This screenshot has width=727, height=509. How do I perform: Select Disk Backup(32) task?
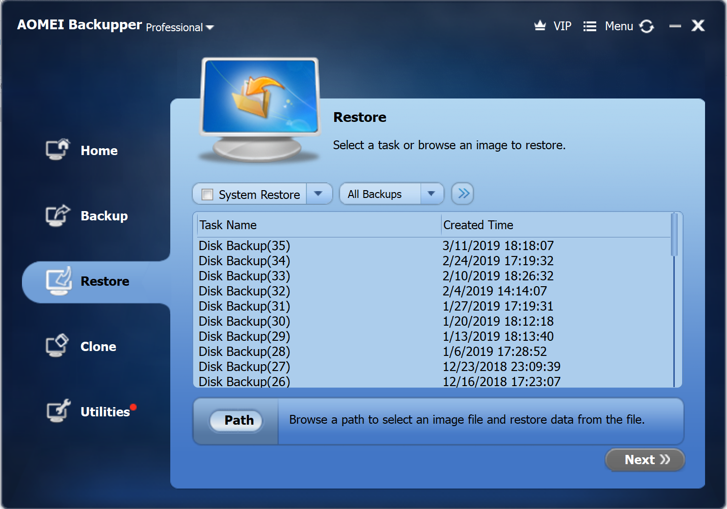point(244,291)
